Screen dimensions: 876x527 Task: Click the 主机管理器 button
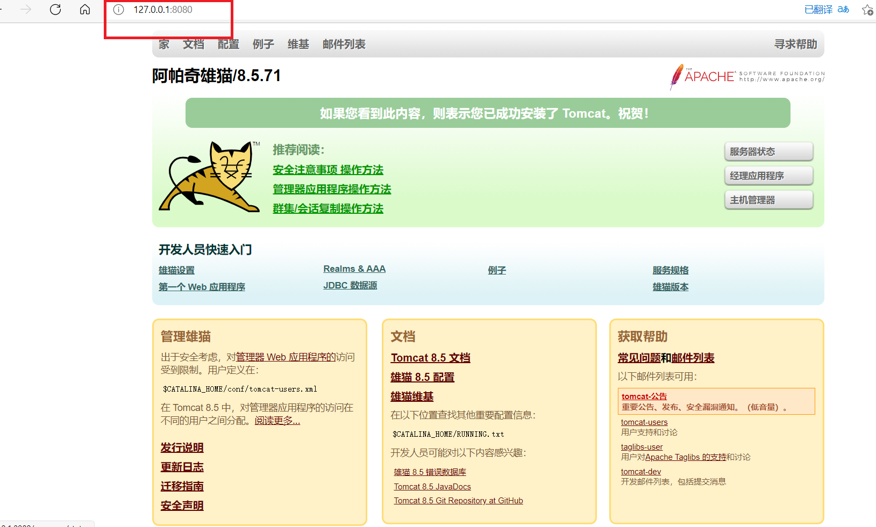768,200
